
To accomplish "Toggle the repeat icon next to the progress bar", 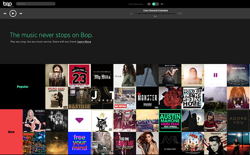I will click(x=131, y=14).
